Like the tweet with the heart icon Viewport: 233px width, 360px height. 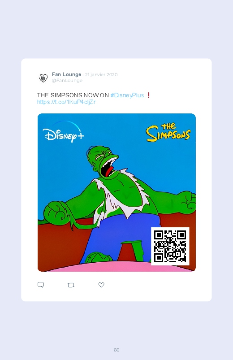[x=101, y=285]
